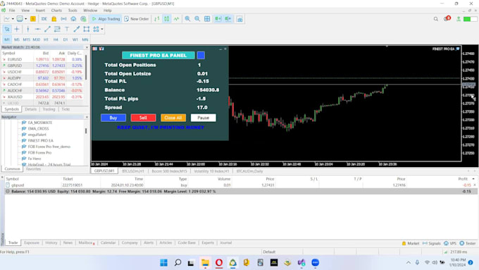Screen dimensions: 479x270
Task: Open the BTCUSDm,H1 chart tab
Action: tap(133, 171)
